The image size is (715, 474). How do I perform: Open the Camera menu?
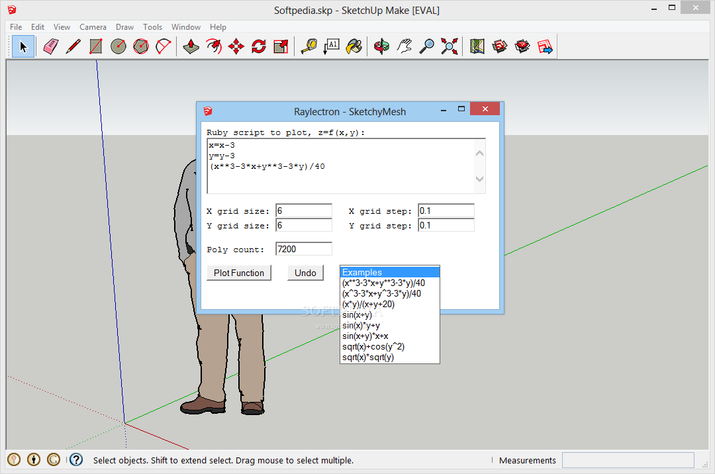click(x=93, y=27)
